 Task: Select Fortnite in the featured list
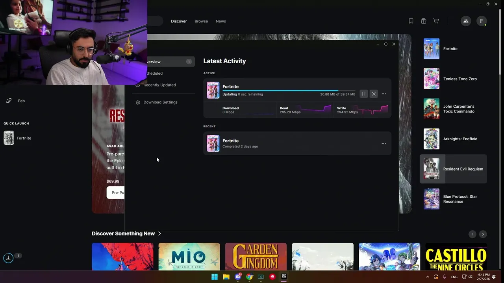point(453,49)
